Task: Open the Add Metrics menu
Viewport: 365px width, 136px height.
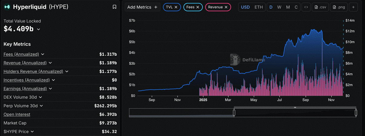Action: (142, 7)
